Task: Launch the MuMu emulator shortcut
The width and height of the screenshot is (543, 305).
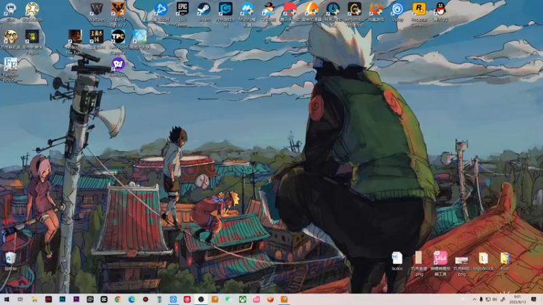Action: 247,14
